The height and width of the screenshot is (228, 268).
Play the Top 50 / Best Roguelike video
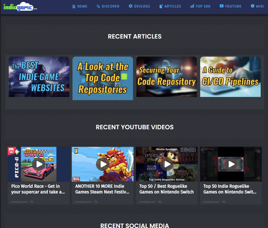(167, 164)
